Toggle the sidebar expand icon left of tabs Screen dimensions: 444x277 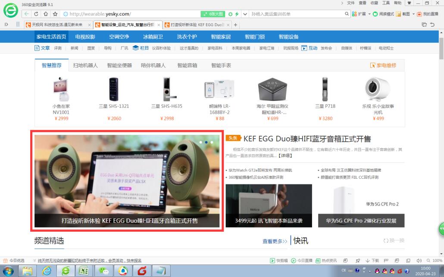point(6,25)
